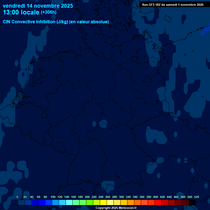Click the Run GFS 18Z header label
This screenshot has width=210, height=210.
[x=173, y=5]
